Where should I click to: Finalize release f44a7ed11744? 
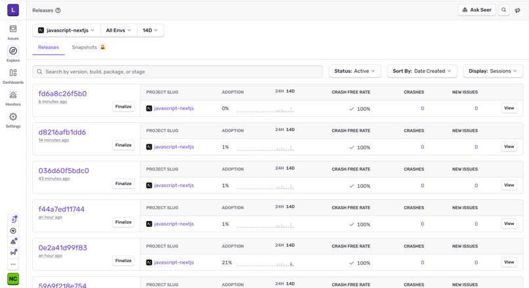tap(123, 222)
